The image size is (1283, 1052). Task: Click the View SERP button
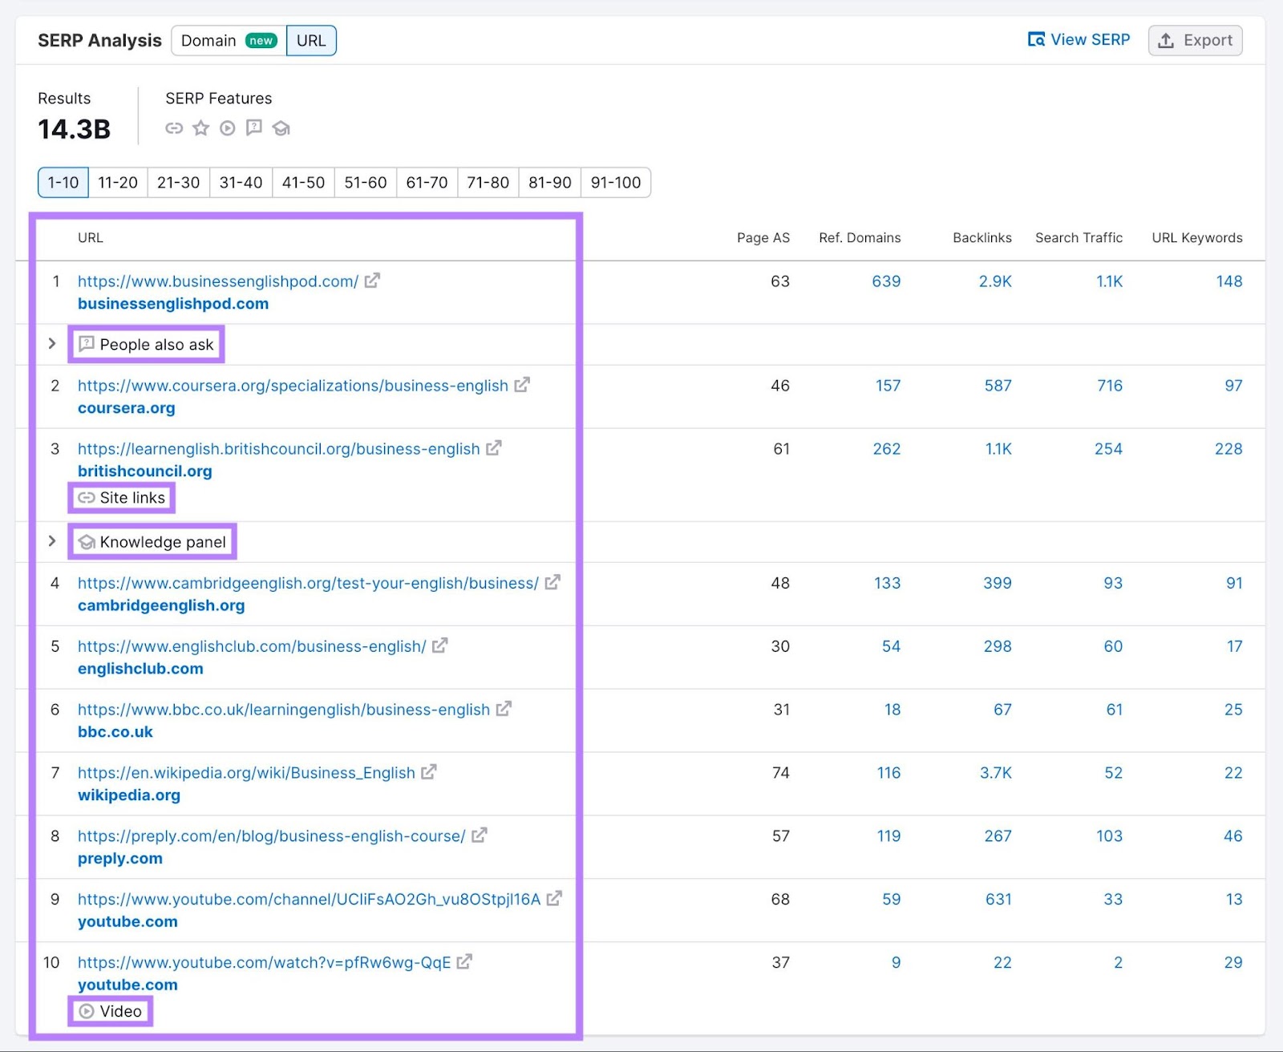(x=1079, y=39)
